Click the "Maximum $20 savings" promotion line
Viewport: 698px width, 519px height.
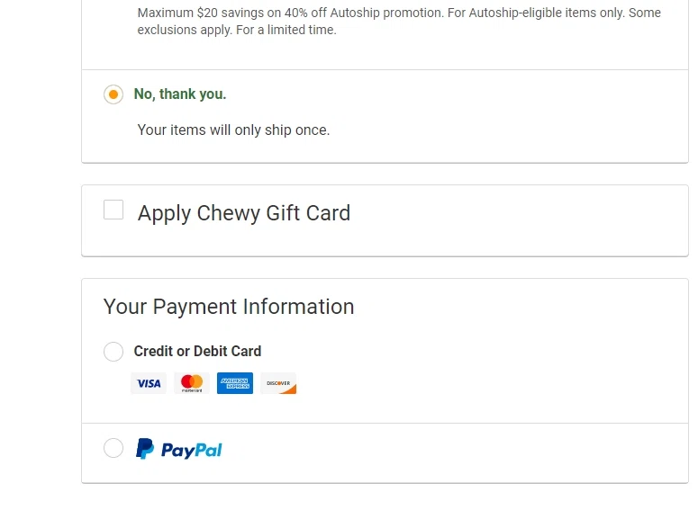[x=399, y=13]
